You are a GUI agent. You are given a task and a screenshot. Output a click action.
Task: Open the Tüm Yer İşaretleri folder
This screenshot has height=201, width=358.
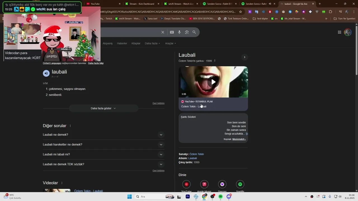coord(345,19)
